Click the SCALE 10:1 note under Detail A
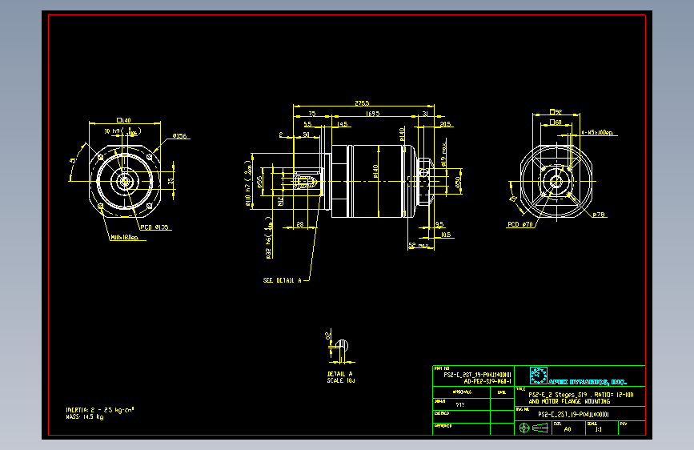 point(341,380)
